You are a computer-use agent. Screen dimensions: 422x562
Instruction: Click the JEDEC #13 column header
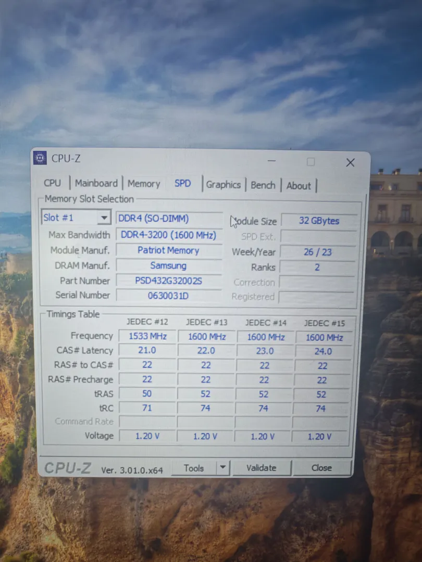(207, 322)
